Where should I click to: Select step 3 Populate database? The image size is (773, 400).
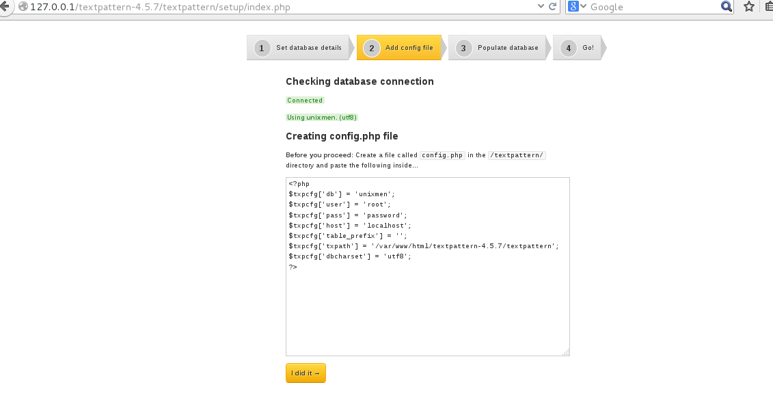click(x=500, y=48)
